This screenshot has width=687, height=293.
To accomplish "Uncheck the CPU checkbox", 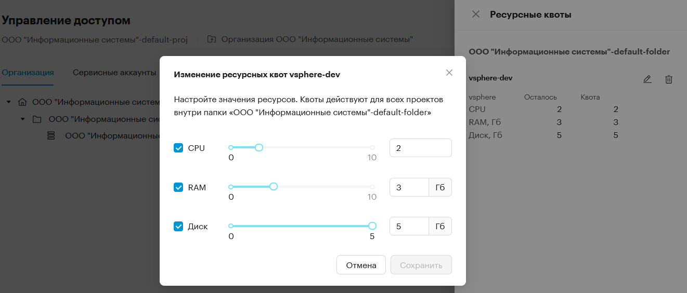I will point(178,148).
